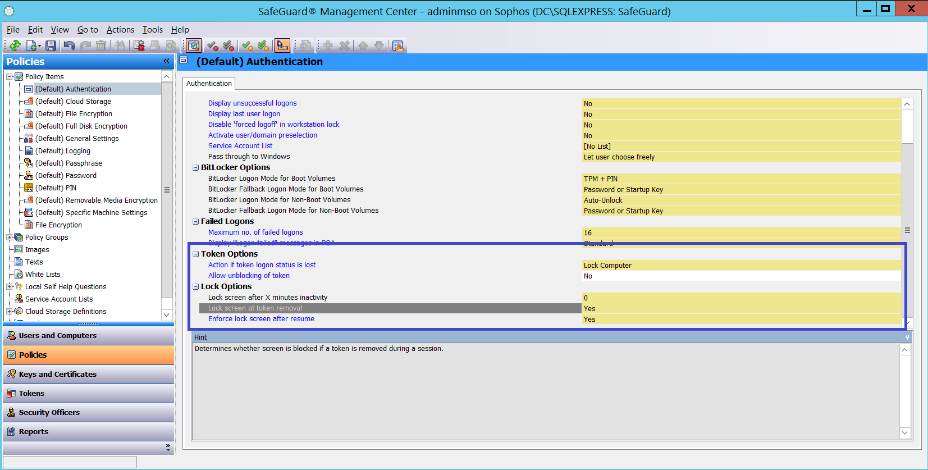This screenshot has height=470, width=928.
Task: Click Display unsuccessful logons setting link
Action: coord(252,103)
